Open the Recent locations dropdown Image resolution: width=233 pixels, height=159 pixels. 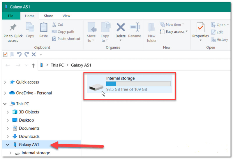pos(26,65)
